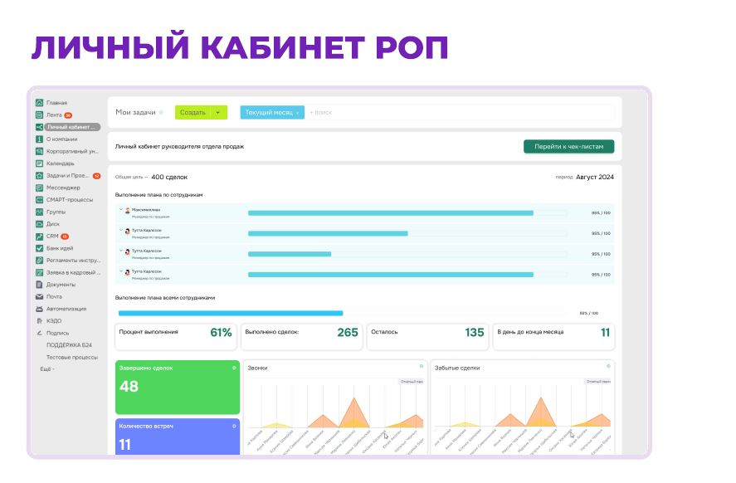Switch to the Лента menu item
The height and width of the screenshot is (483, 736).
(x=50, y=113)
